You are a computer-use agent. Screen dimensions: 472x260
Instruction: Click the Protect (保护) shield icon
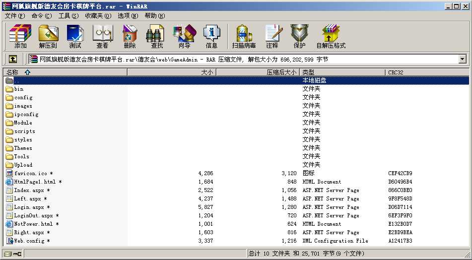299,33
